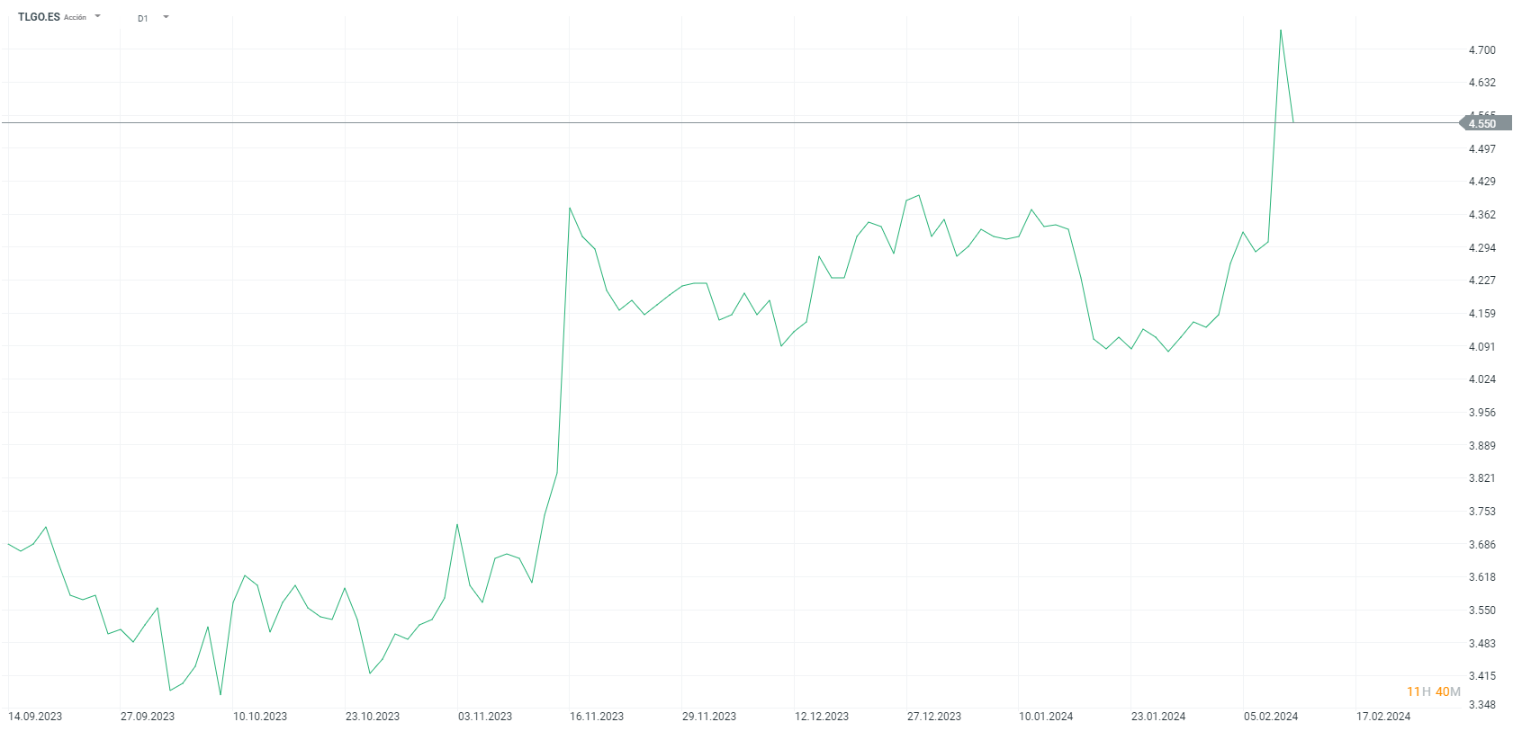Open the TLGO.ES symbol dropdown arrow
This screenshot has width=1522, height=731.
tap(98, 16)
